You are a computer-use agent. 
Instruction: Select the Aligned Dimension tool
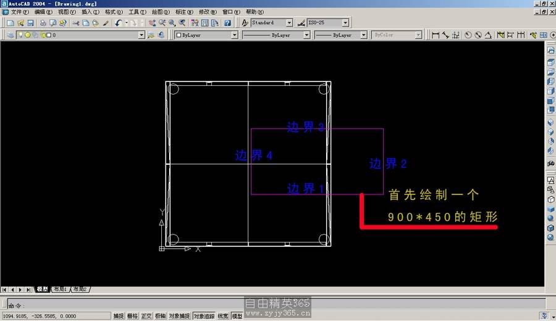click(x=445, y=35)
